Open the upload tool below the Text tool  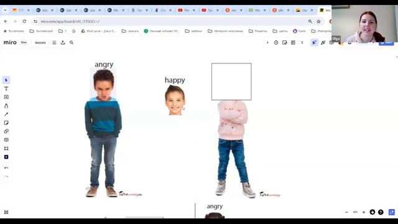pos(6,97)
